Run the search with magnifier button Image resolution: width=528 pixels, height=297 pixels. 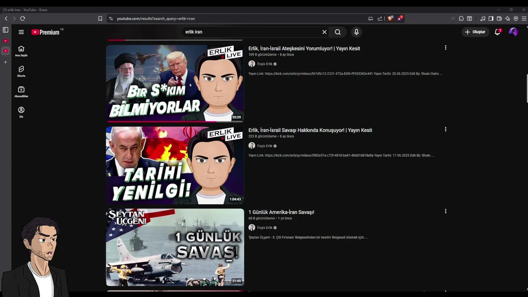(338, 32)
